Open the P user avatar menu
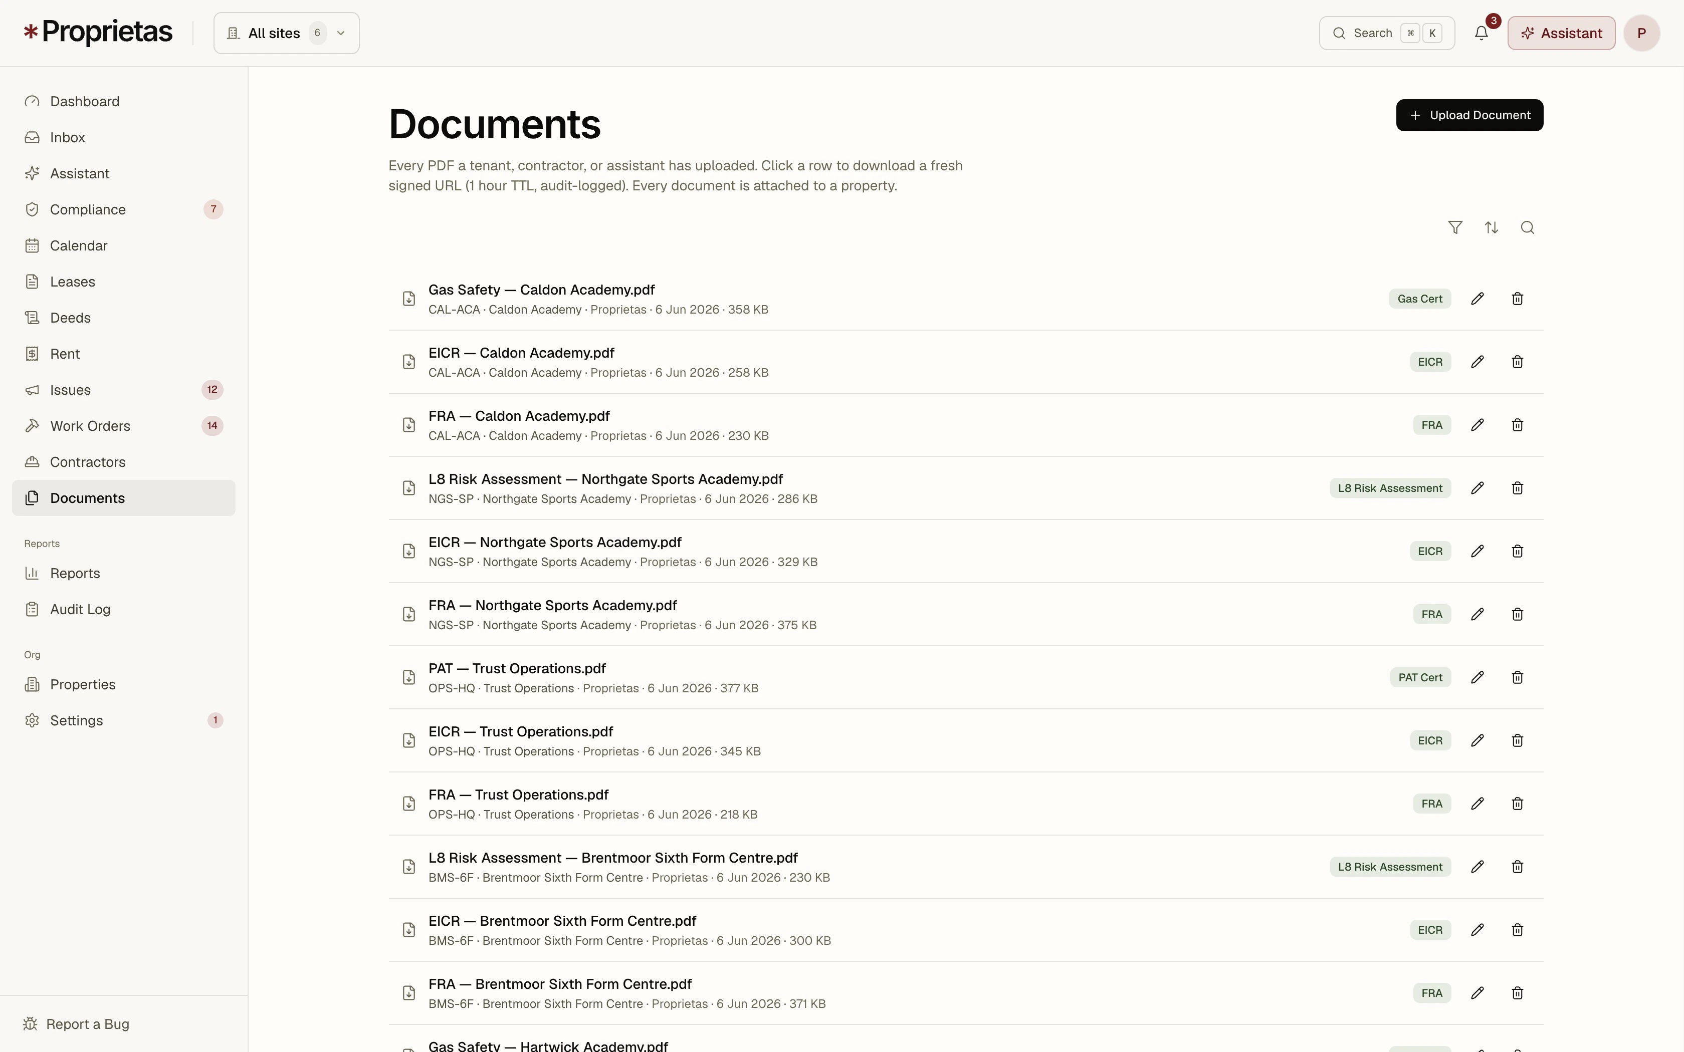This screenshot has height=1052, width=1684. [x=1641, y=33]
